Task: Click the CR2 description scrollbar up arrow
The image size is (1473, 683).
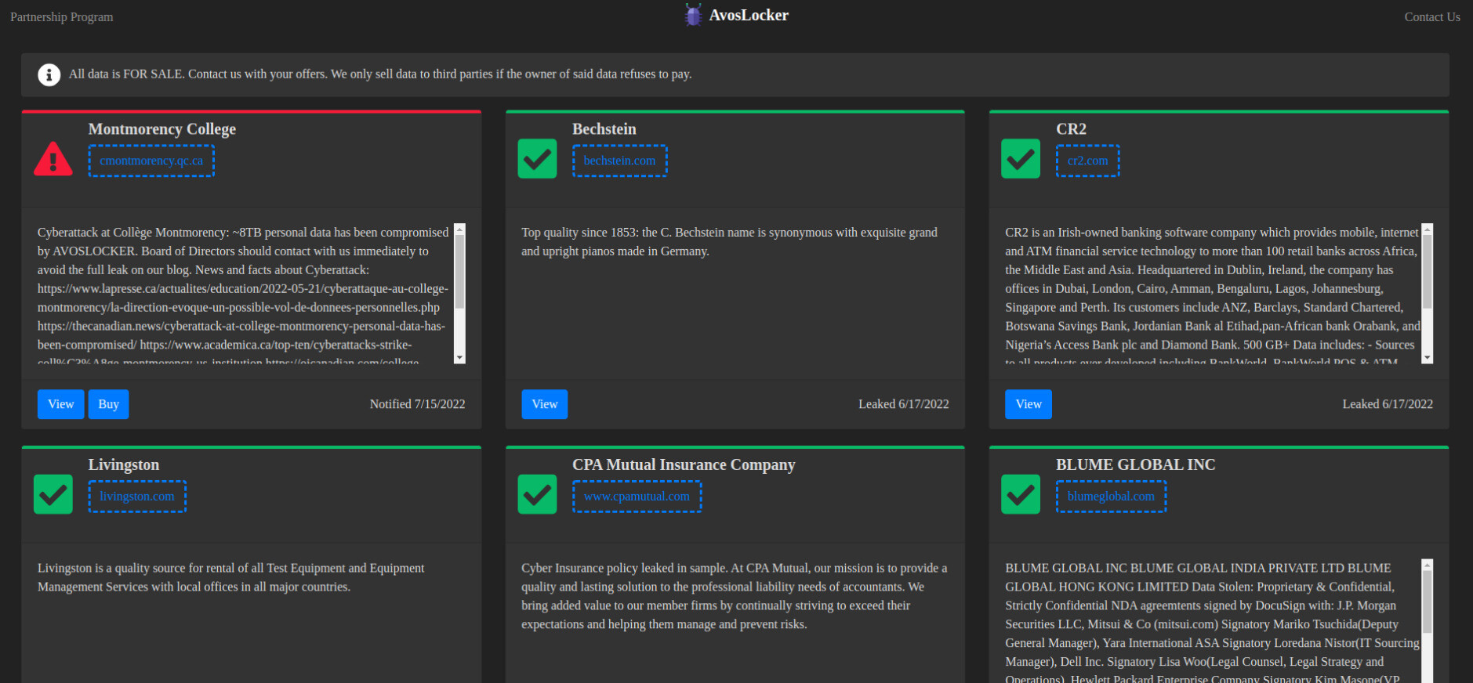Action: coord(1427,229)
